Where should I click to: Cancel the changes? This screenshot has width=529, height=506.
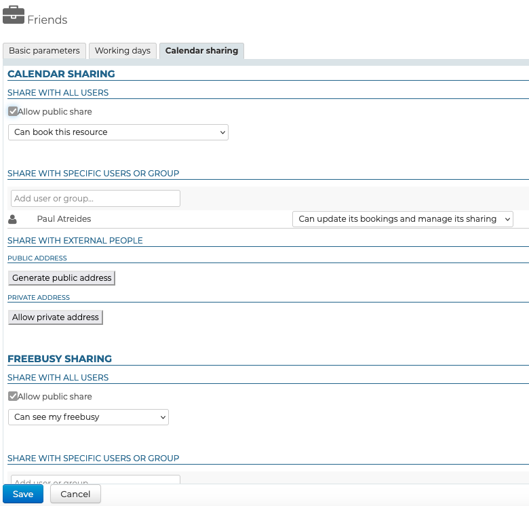75,494
